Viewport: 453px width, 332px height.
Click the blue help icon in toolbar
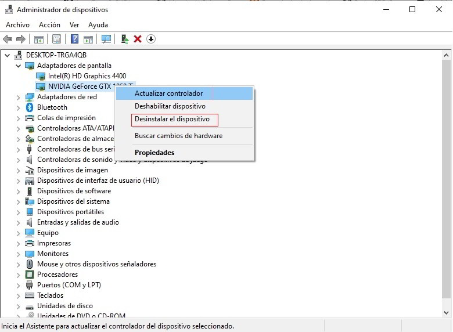74,39
